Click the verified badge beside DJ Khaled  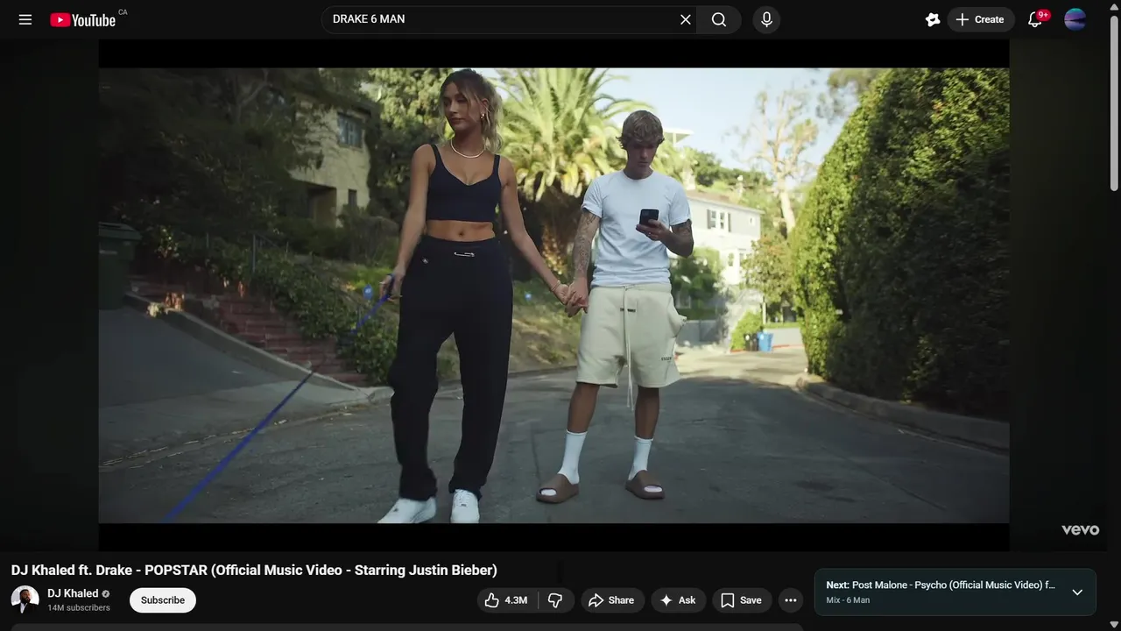tap(106, 593)
